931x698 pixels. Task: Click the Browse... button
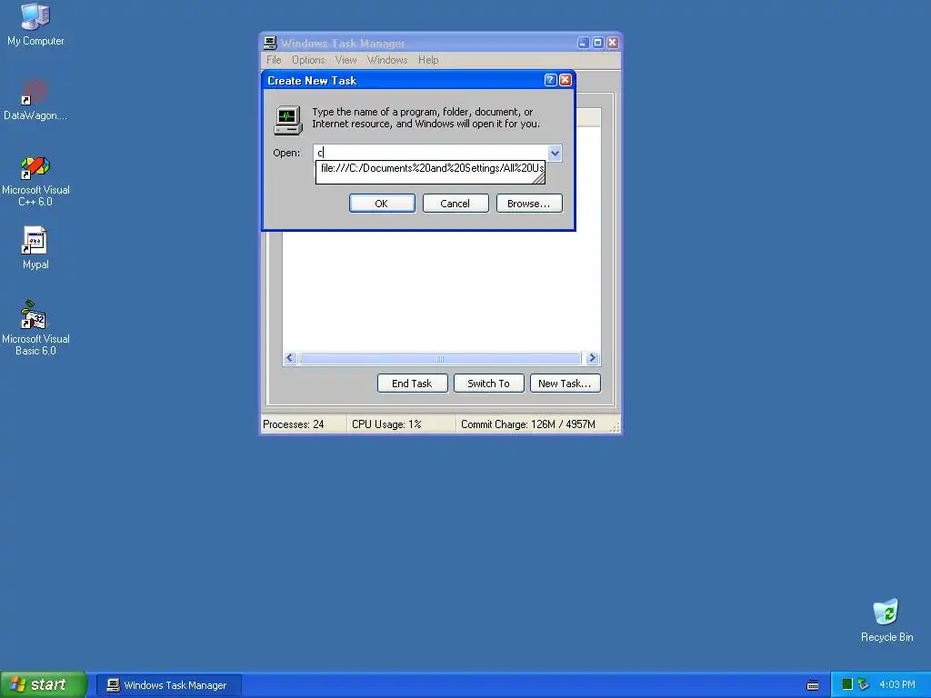click(529, 204)
